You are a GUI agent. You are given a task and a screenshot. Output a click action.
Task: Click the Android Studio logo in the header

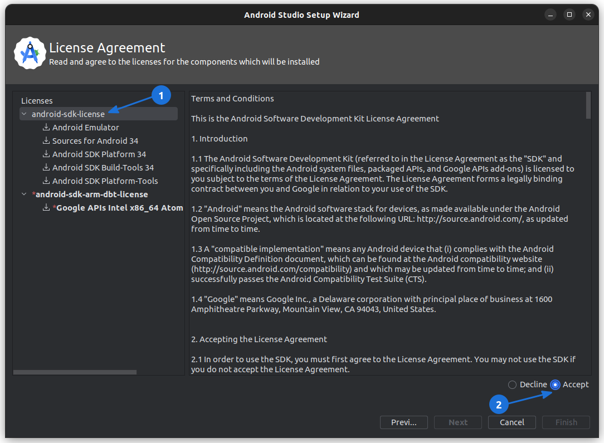[30, 53]
